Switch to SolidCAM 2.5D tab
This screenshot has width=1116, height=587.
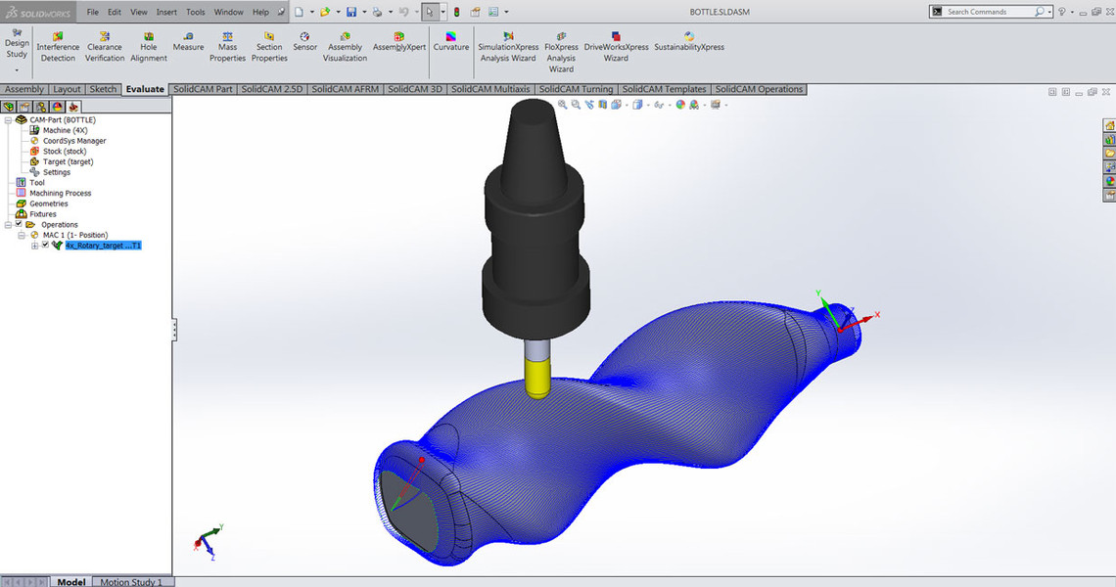(272, 89)
